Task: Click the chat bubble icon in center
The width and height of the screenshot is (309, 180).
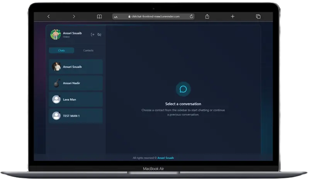Action: [183, 89]
